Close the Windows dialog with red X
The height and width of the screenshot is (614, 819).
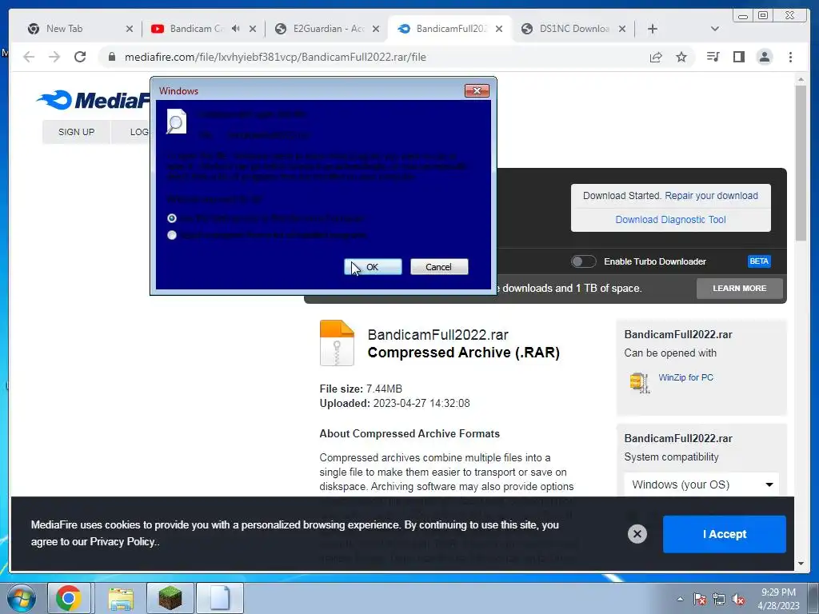pos(477,91)
